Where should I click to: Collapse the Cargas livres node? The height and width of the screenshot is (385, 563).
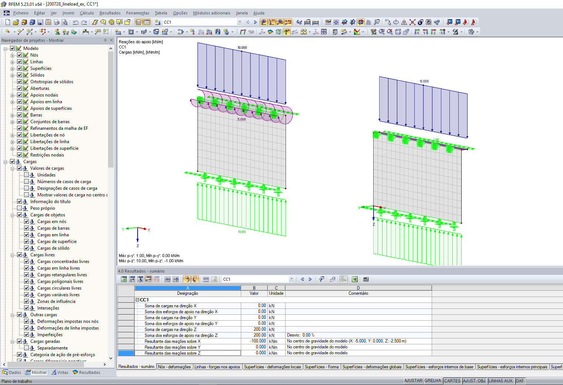pos(13,255)
